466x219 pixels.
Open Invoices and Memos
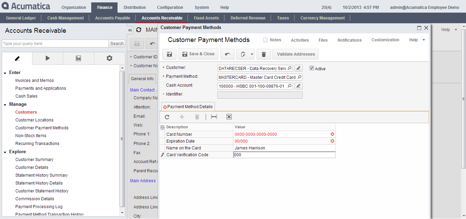(x=35, y=81)
